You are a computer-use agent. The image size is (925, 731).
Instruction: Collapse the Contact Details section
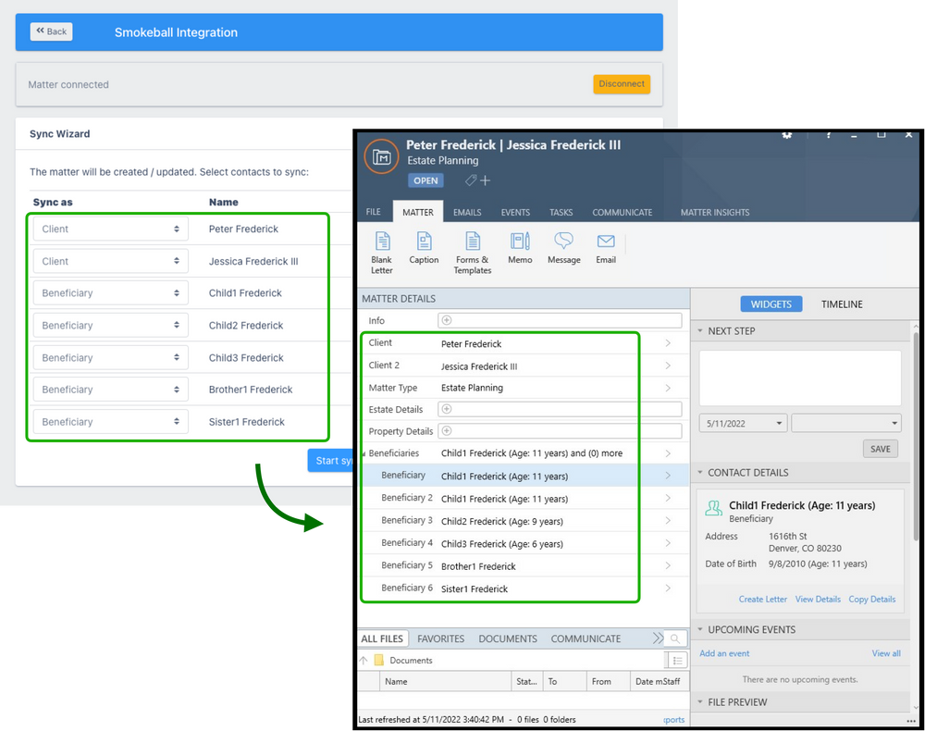coord(700,473)
